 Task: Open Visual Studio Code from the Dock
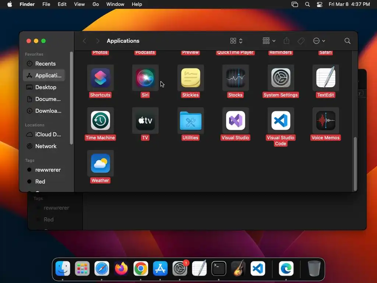[258, 268]
